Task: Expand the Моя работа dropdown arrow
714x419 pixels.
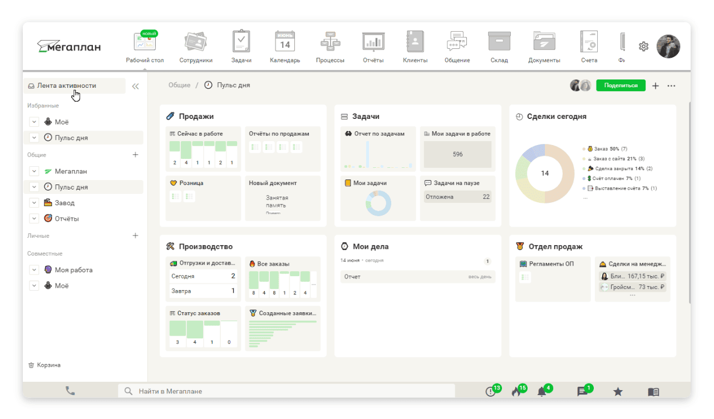Action: 34,270
